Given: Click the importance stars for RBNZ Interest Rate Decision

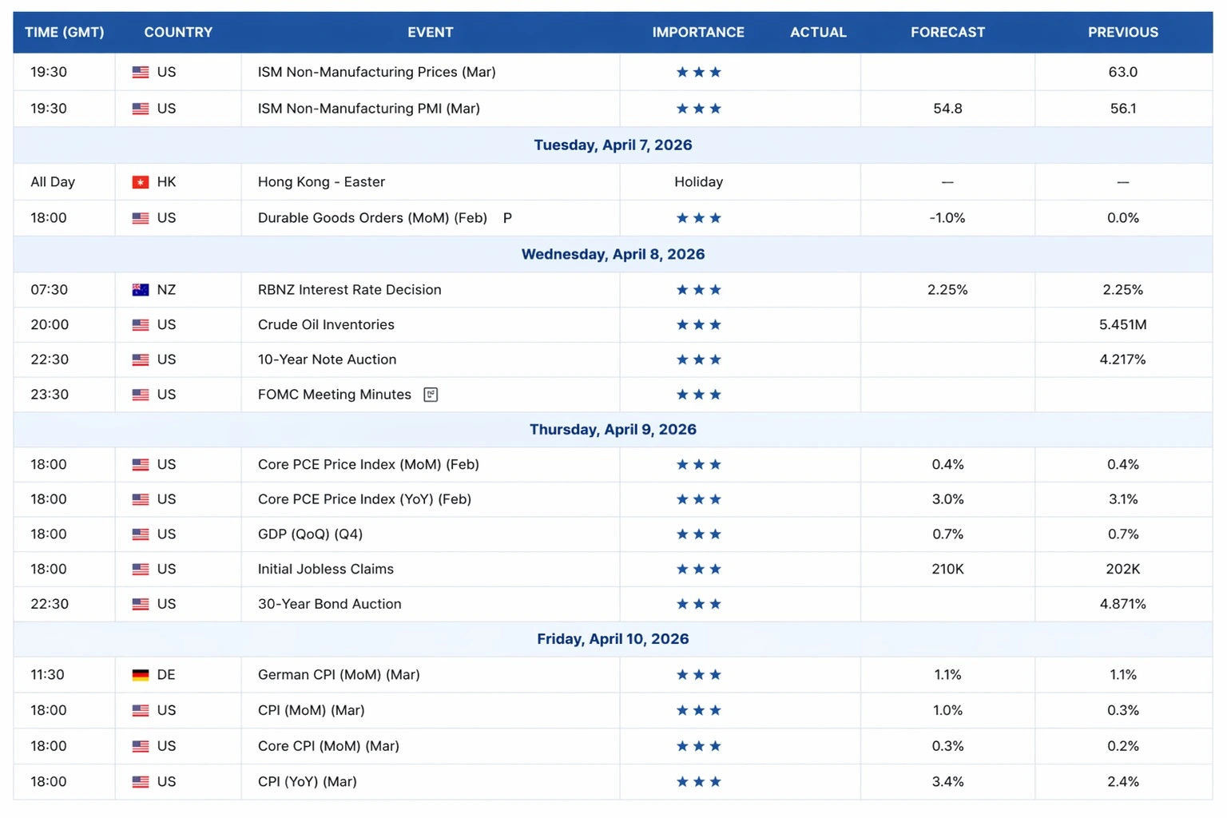Looking at the screenshot, I should tap(698, 290).
